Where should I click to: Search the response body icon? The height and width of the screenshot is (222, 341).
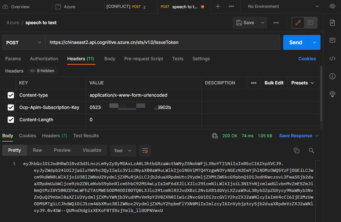[311, 151]
